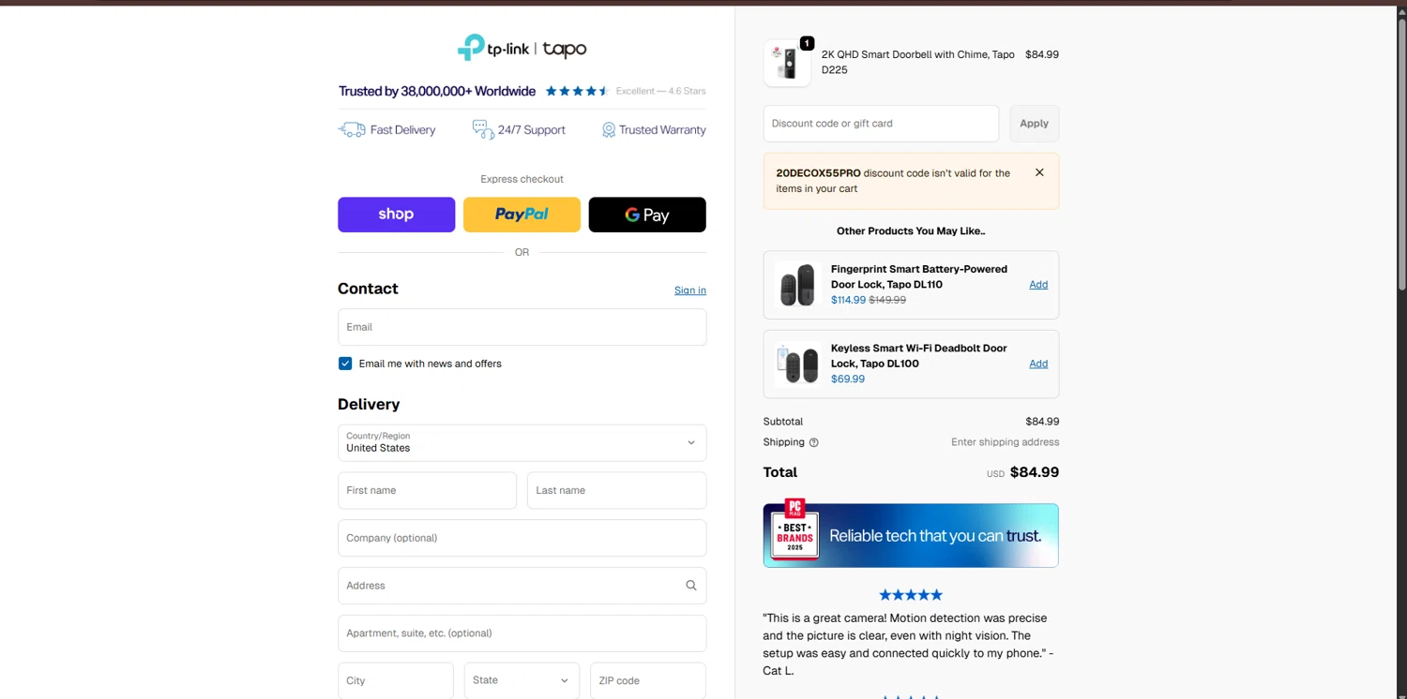Click 'Trusted by 38,000,000+ Worldwide' text
Screen dimensions: 1407x699
tap(437, 91)
